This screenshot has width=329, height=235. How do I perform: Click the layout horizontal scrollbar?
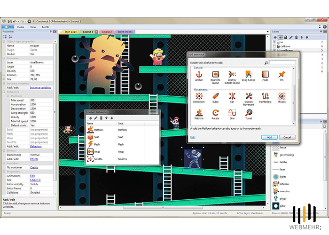coord(163,208)
